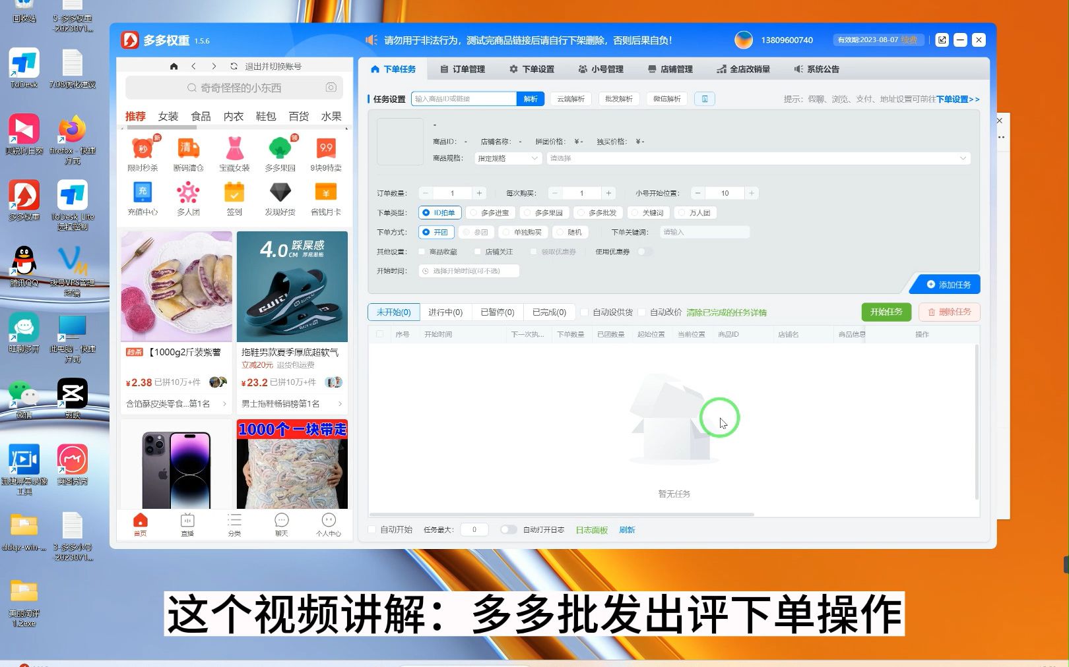The image size is (1069, 667).
Task: Select the 多多进宝 order type
Action: coord(490,213)
